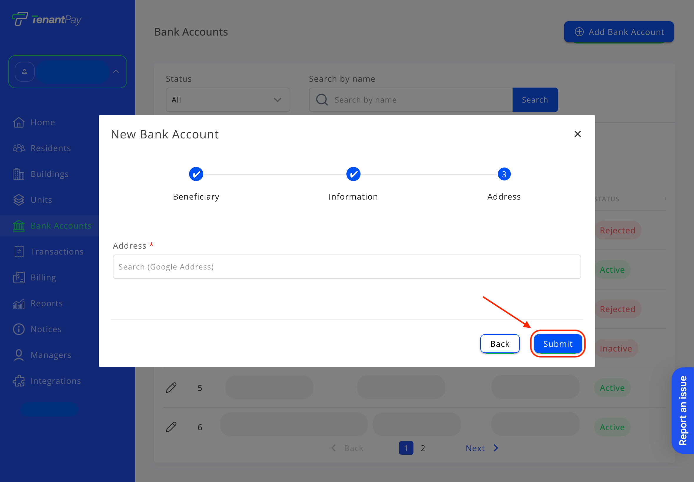Screen dimensions: 694x482
Task: Open the Managers menu item
Action: pyautogui.click(x=51, y=355)
